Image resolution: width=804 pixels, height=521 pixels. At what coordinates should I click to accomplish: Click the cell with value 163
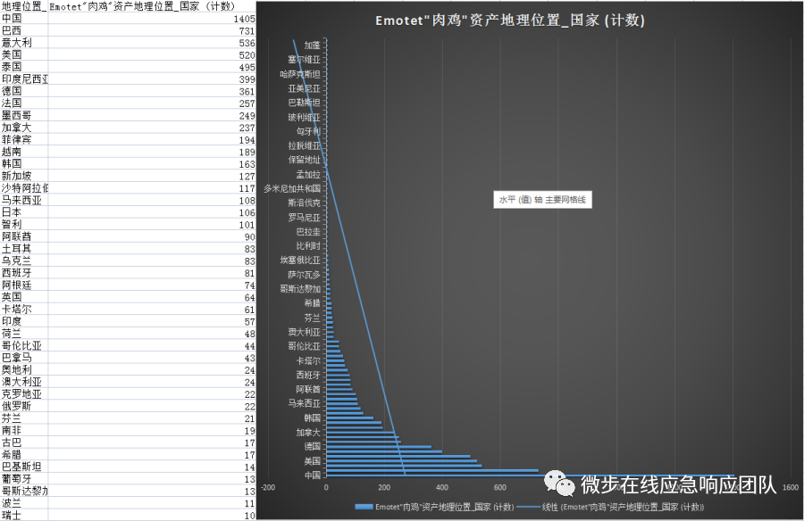coord(152,164)
